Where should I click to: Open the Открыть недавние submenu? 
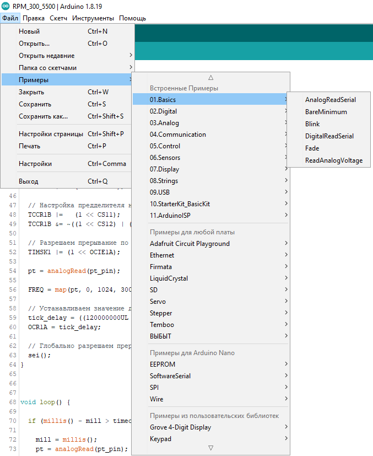(47, 56)
